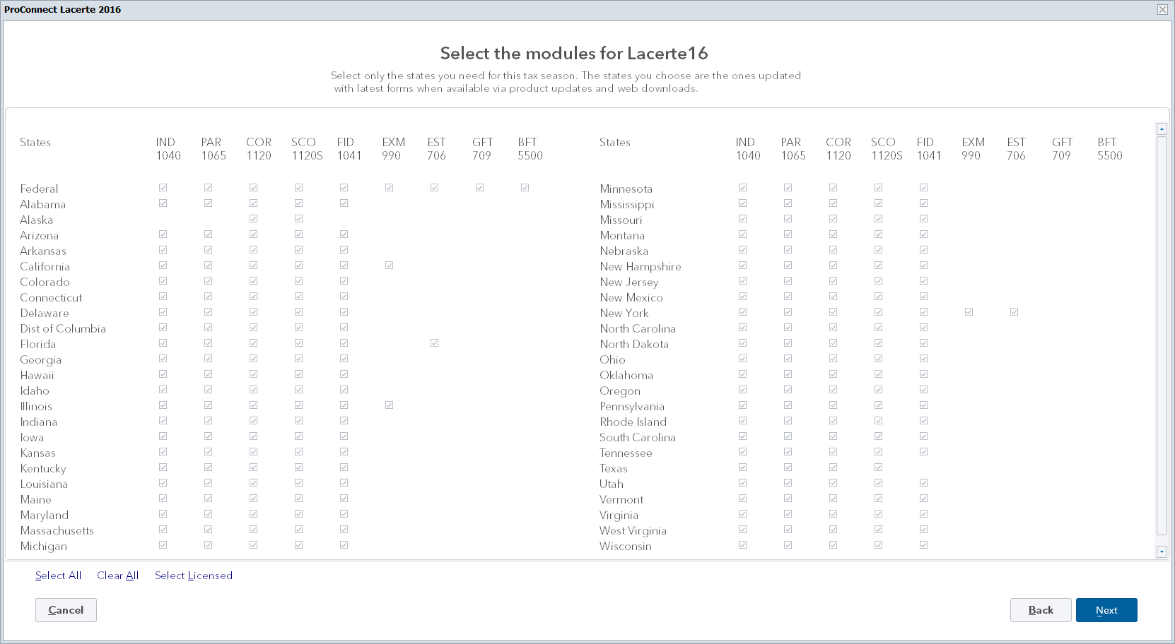Toggle New York EXM 990 checkbox

[x=969, y=312]
